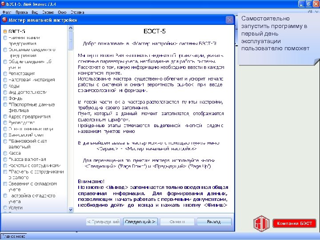This screenshot has height=240, width=320.
Task: Select Настройка складского учета step
Action: point(29,199)
